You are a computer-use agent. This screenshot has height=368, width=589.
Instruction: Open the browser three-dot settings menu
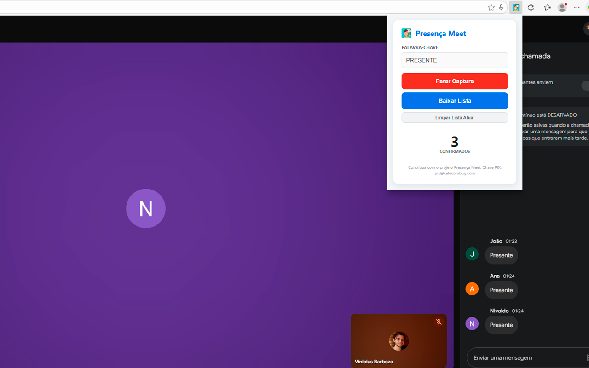pyautogui.click(x=577, y=7)
